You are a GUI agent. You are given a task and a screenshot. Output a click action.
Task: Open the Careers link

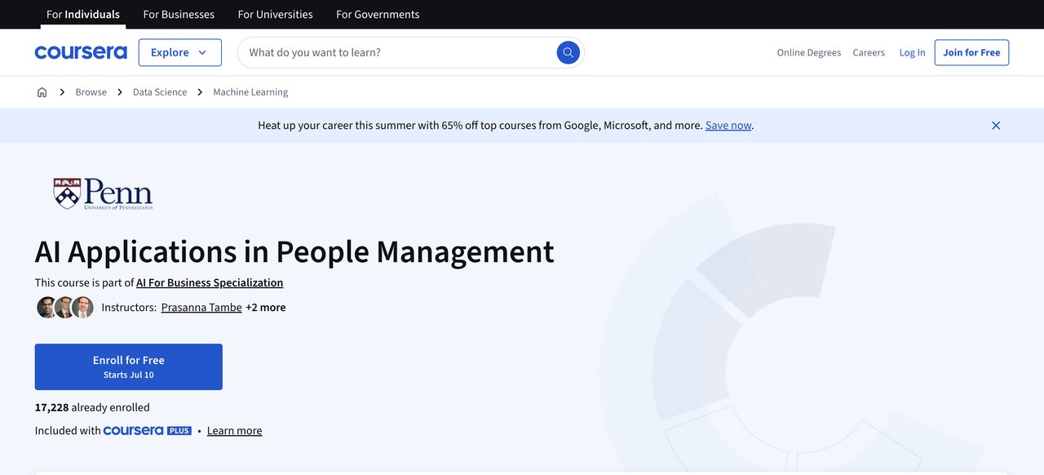869,52
